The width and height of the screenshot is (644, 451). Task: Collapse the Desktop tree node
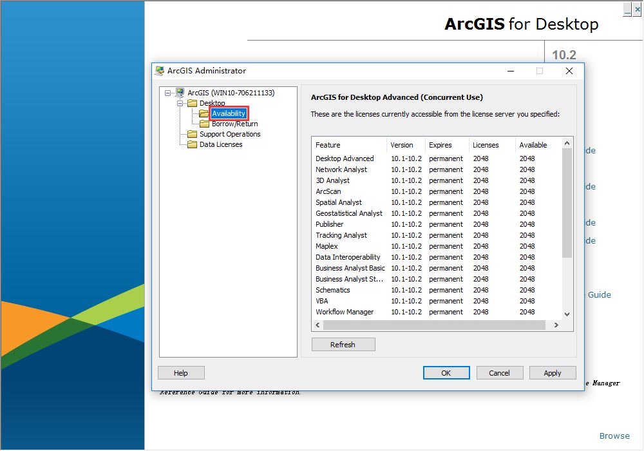pos(180,103)
